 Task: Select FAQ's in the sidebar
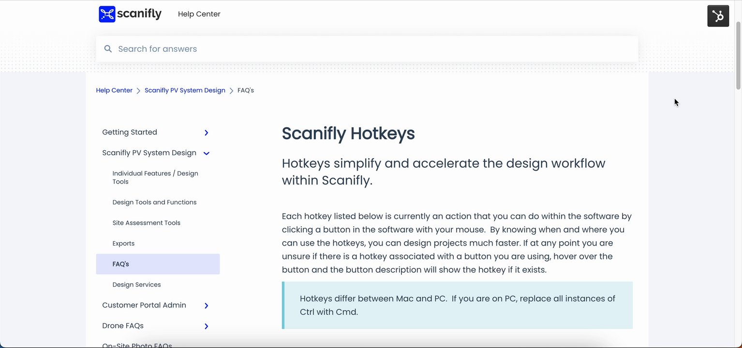(121, 264)
